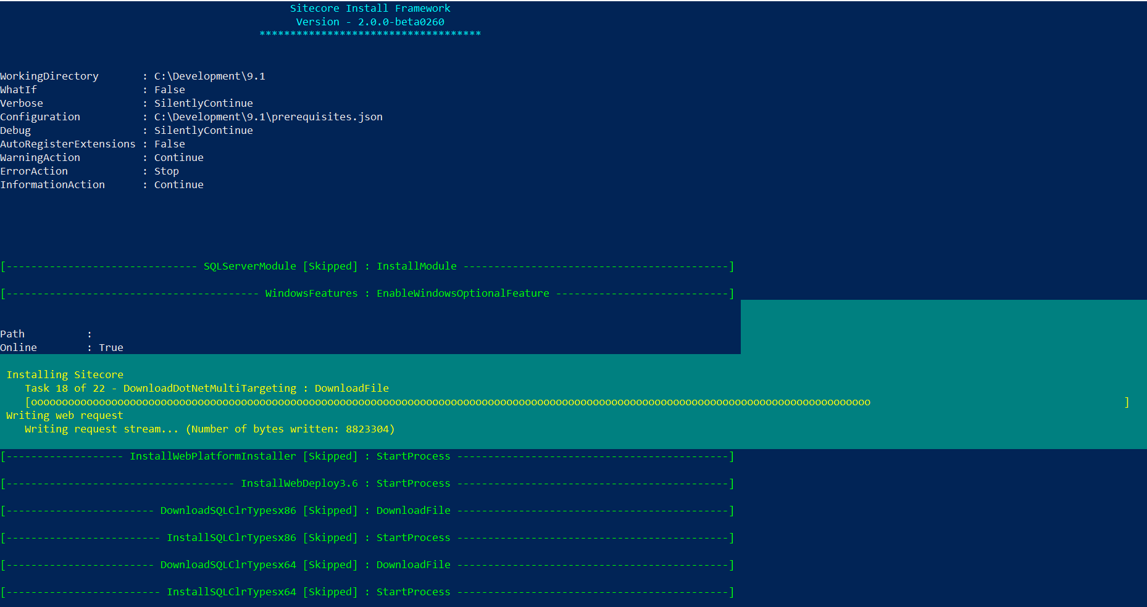Click the ErrorAction Stop value
The height and width of the screenshot is (607, 1147).
[167, 171]
